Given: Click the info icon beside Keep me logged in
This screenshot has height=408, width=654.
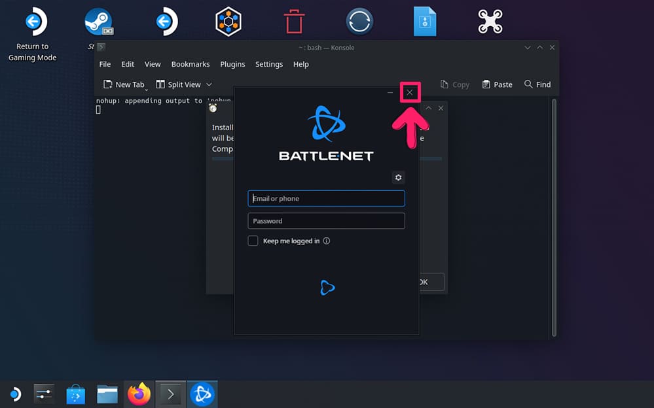Looking at the screenshot, I should [x=327, y=241].
